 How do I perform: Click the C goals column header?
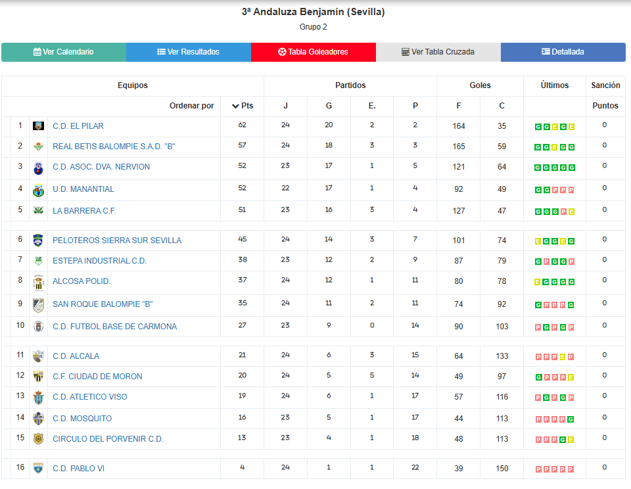502,106
